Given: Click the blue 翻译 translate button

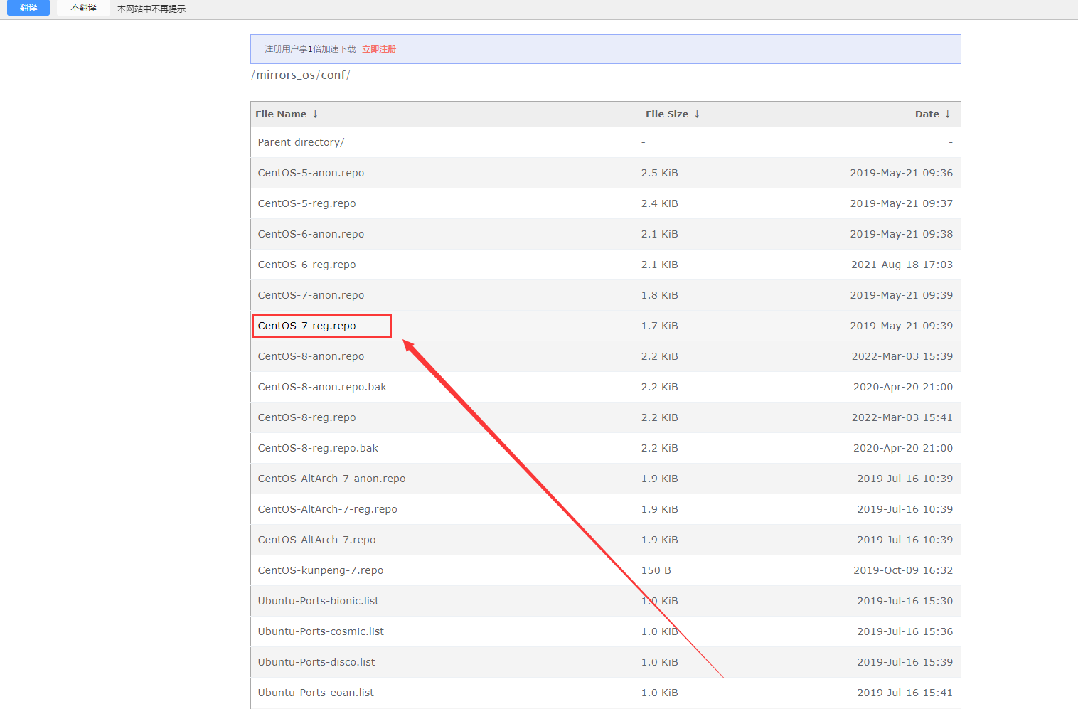Looking at the screenshot, I should (28, 8).
